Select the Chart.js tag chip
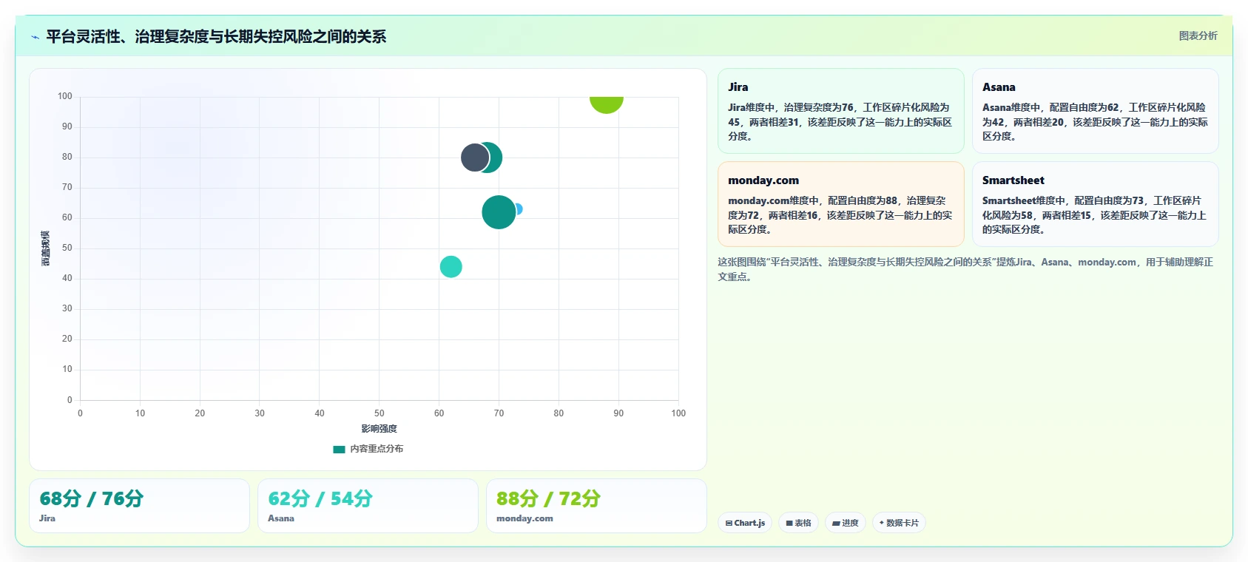Viewport: 1248px width, 562px height. click(x=745, y=523)
